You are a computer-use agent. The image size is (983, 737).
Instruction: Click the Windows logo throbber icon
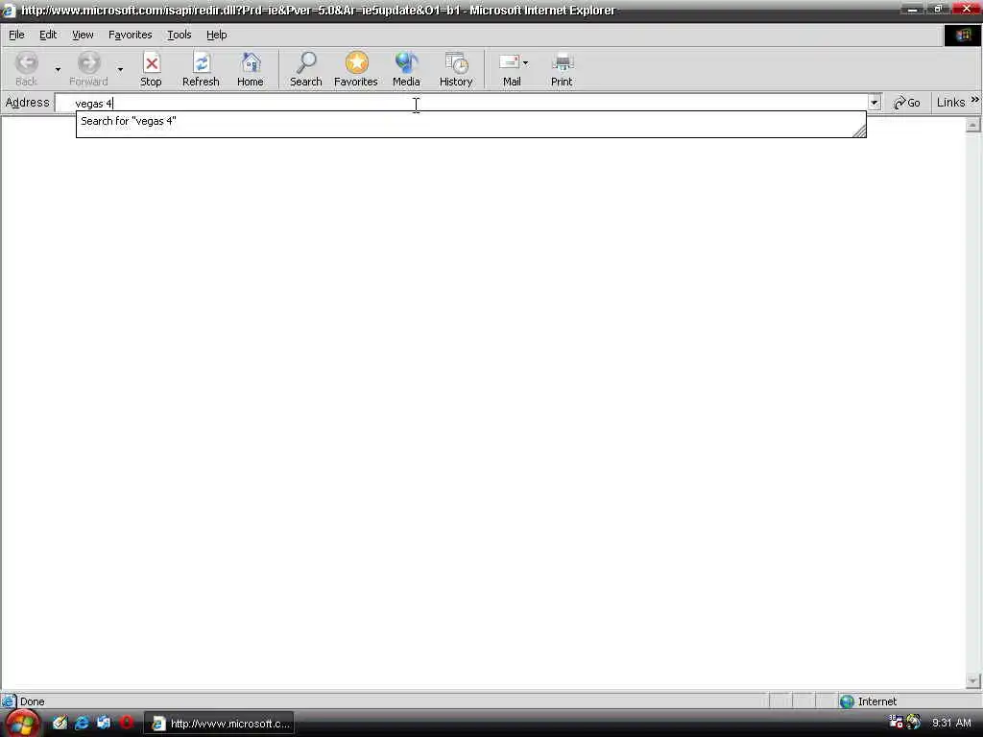962,36
